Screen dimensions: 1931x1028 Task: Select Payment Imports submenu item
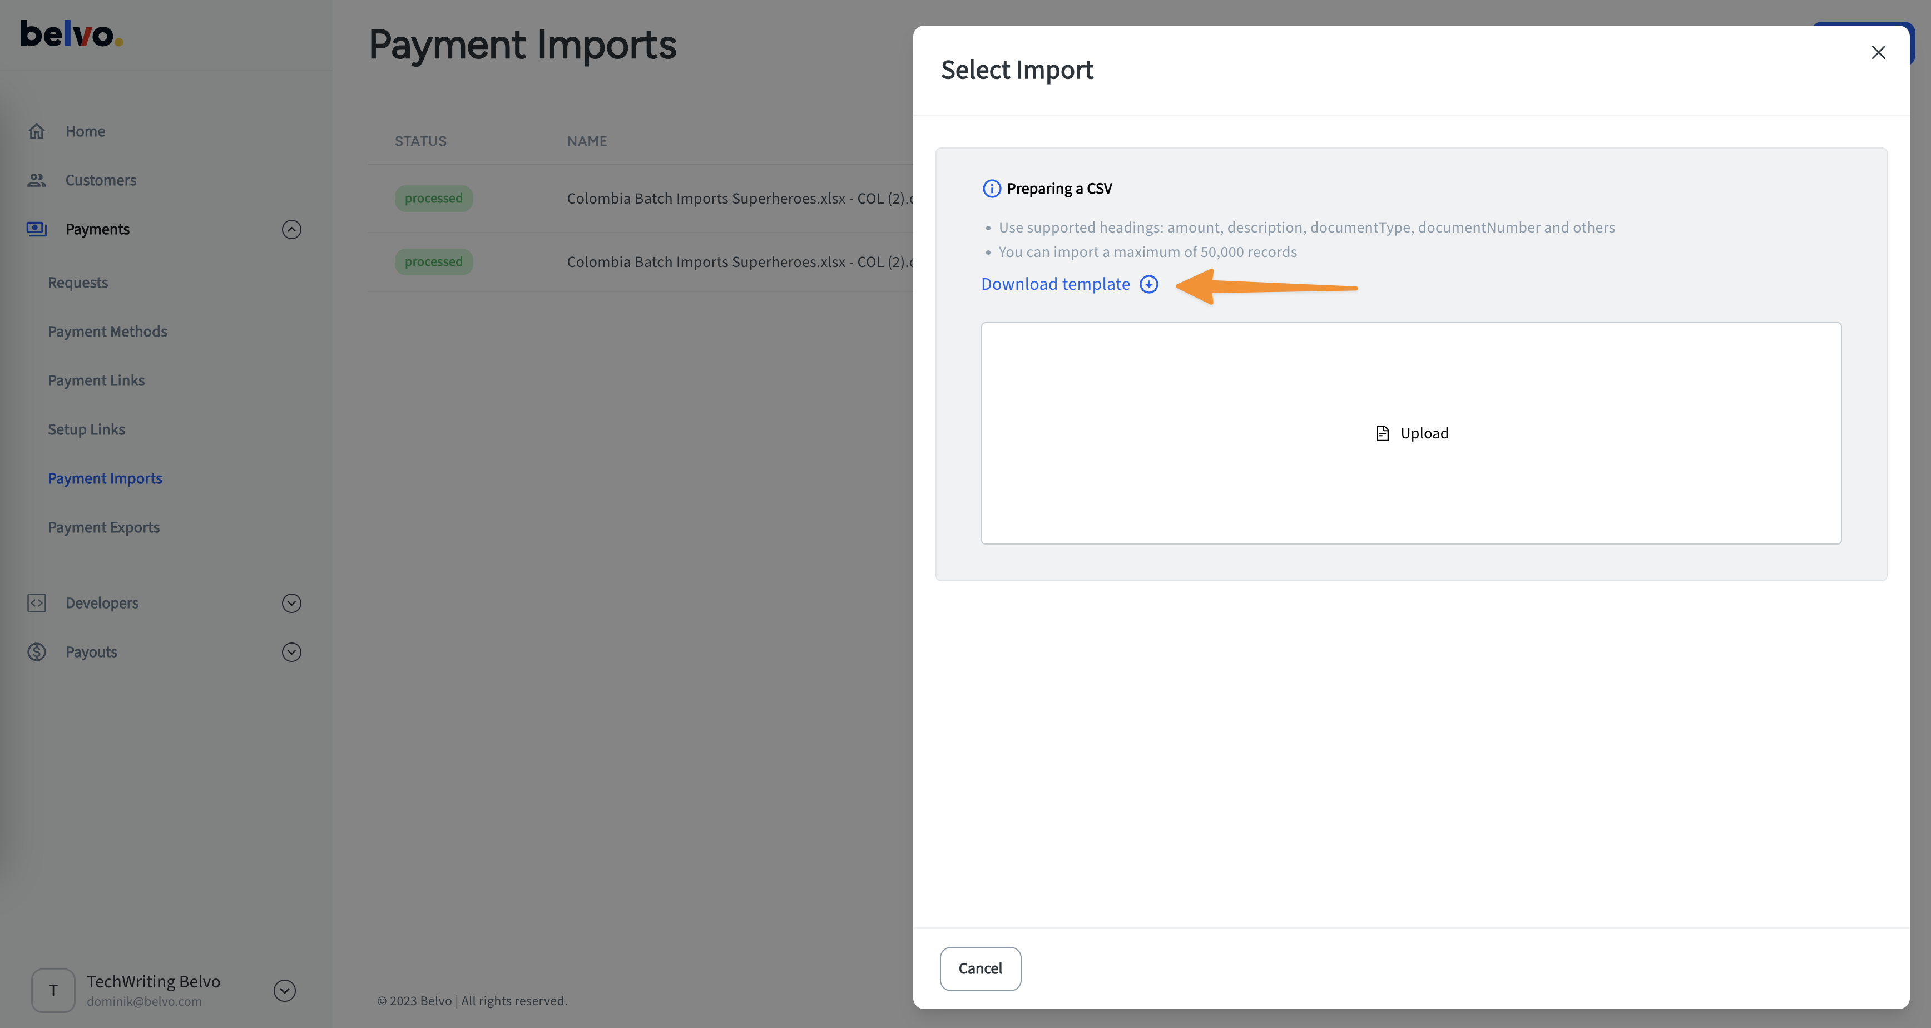[105, 478]
